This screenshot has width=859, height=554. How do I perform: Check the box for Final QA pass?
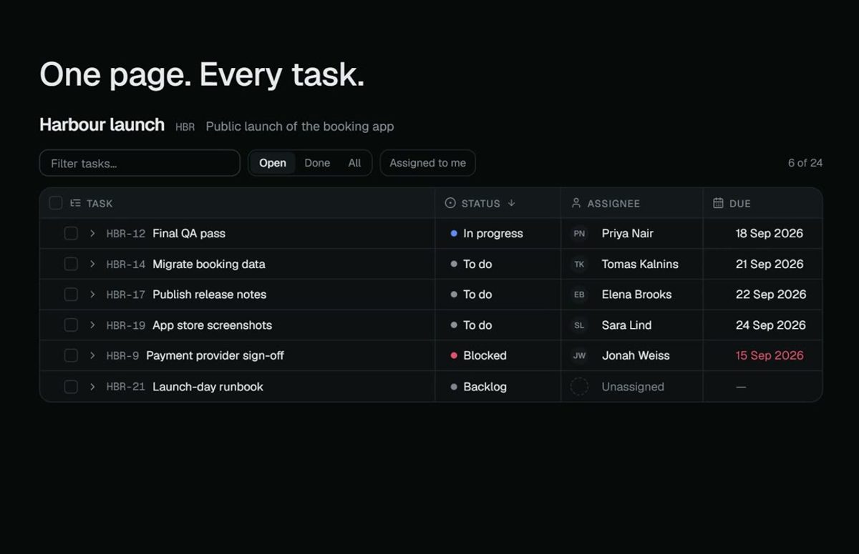click(71, 233)
